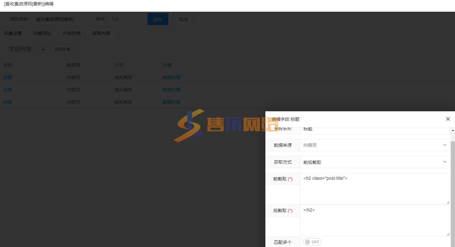Click the 取消 button
Image resolution: width=455 pixels, height=247 pixels.
pyautogui.click(x=183, y=19)
